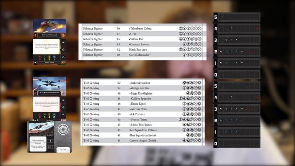The image size is (295, 166).
Task: Select the Wedge Antilles pilot name
Action: point(139,88)
